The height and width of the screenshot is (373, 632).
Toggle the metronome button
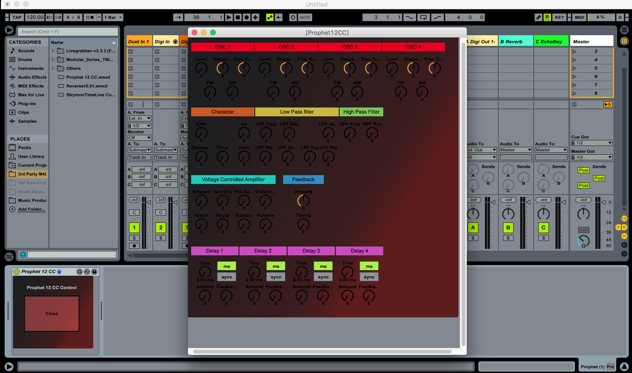click(x=90, y=17)
